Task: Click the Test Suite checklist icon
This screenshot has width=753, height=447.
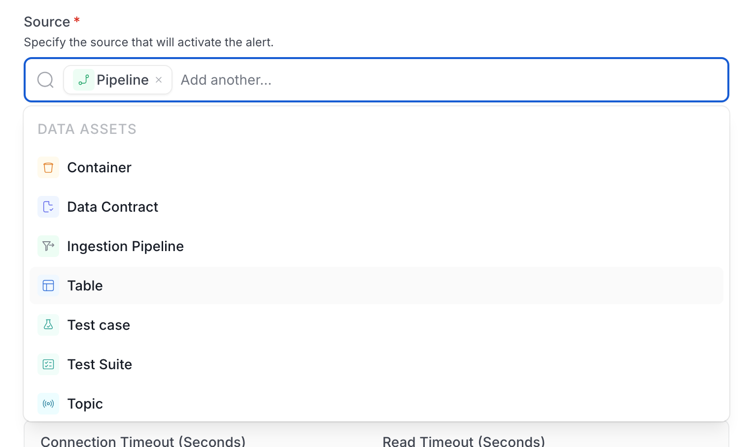Action: pos(48,364)
